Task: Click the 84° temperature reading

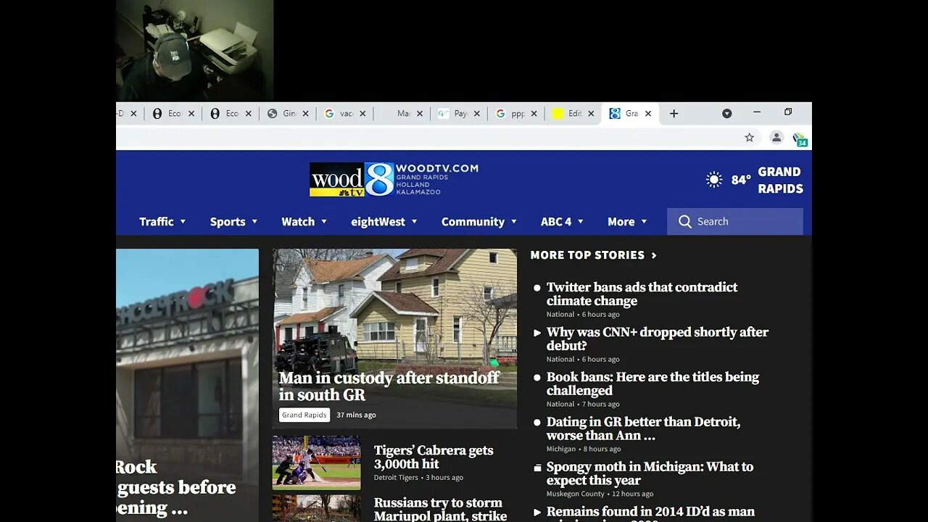Action: click(741, 180)
